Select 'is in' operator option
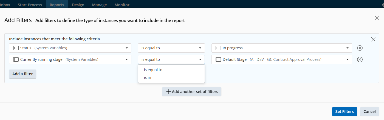 (x=148, y=77)
